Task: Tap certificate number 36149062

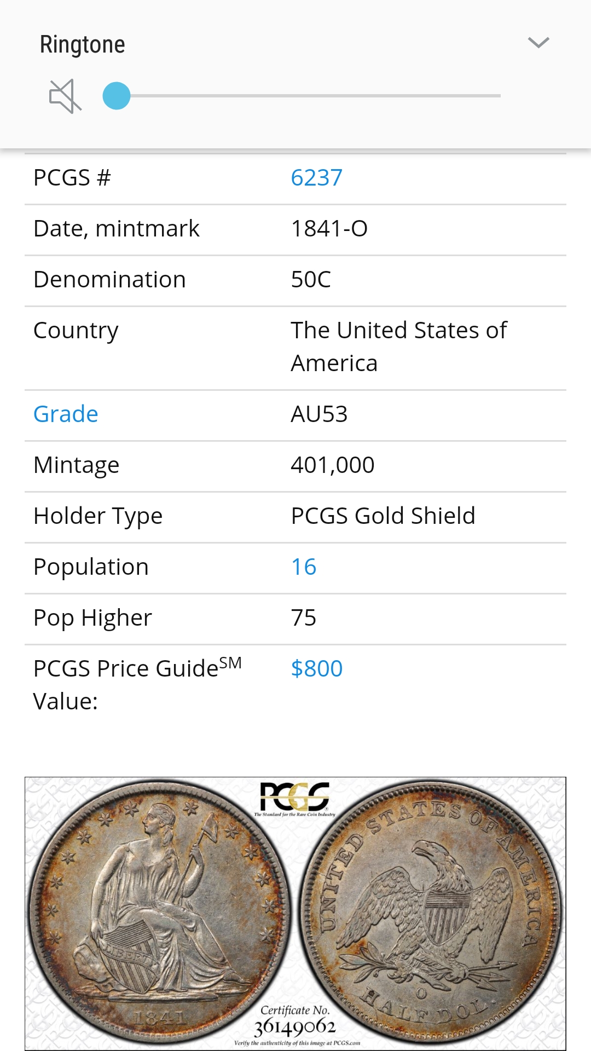Action: 294,1027
